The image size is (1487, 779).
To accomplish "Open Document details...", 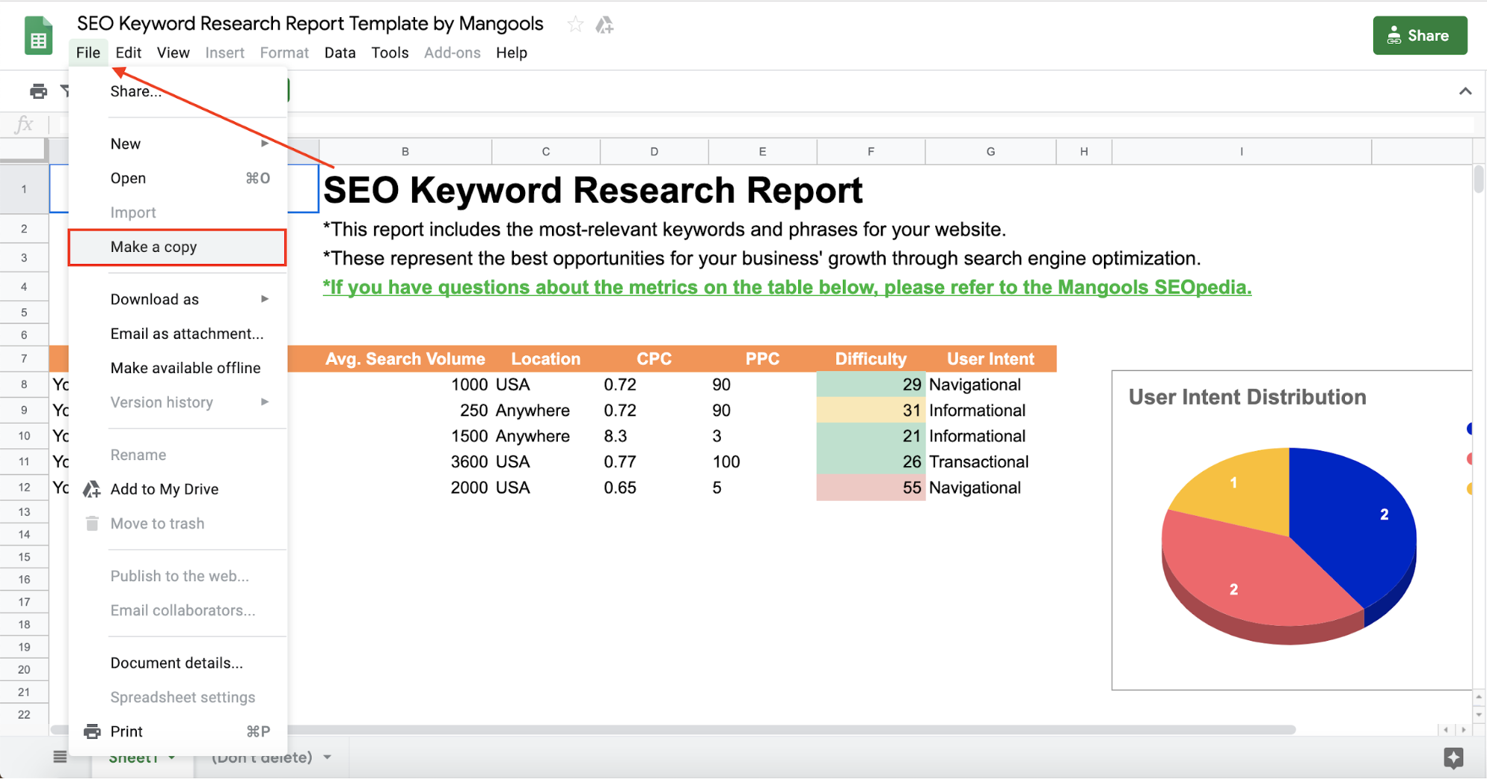I will coord(177,663).
